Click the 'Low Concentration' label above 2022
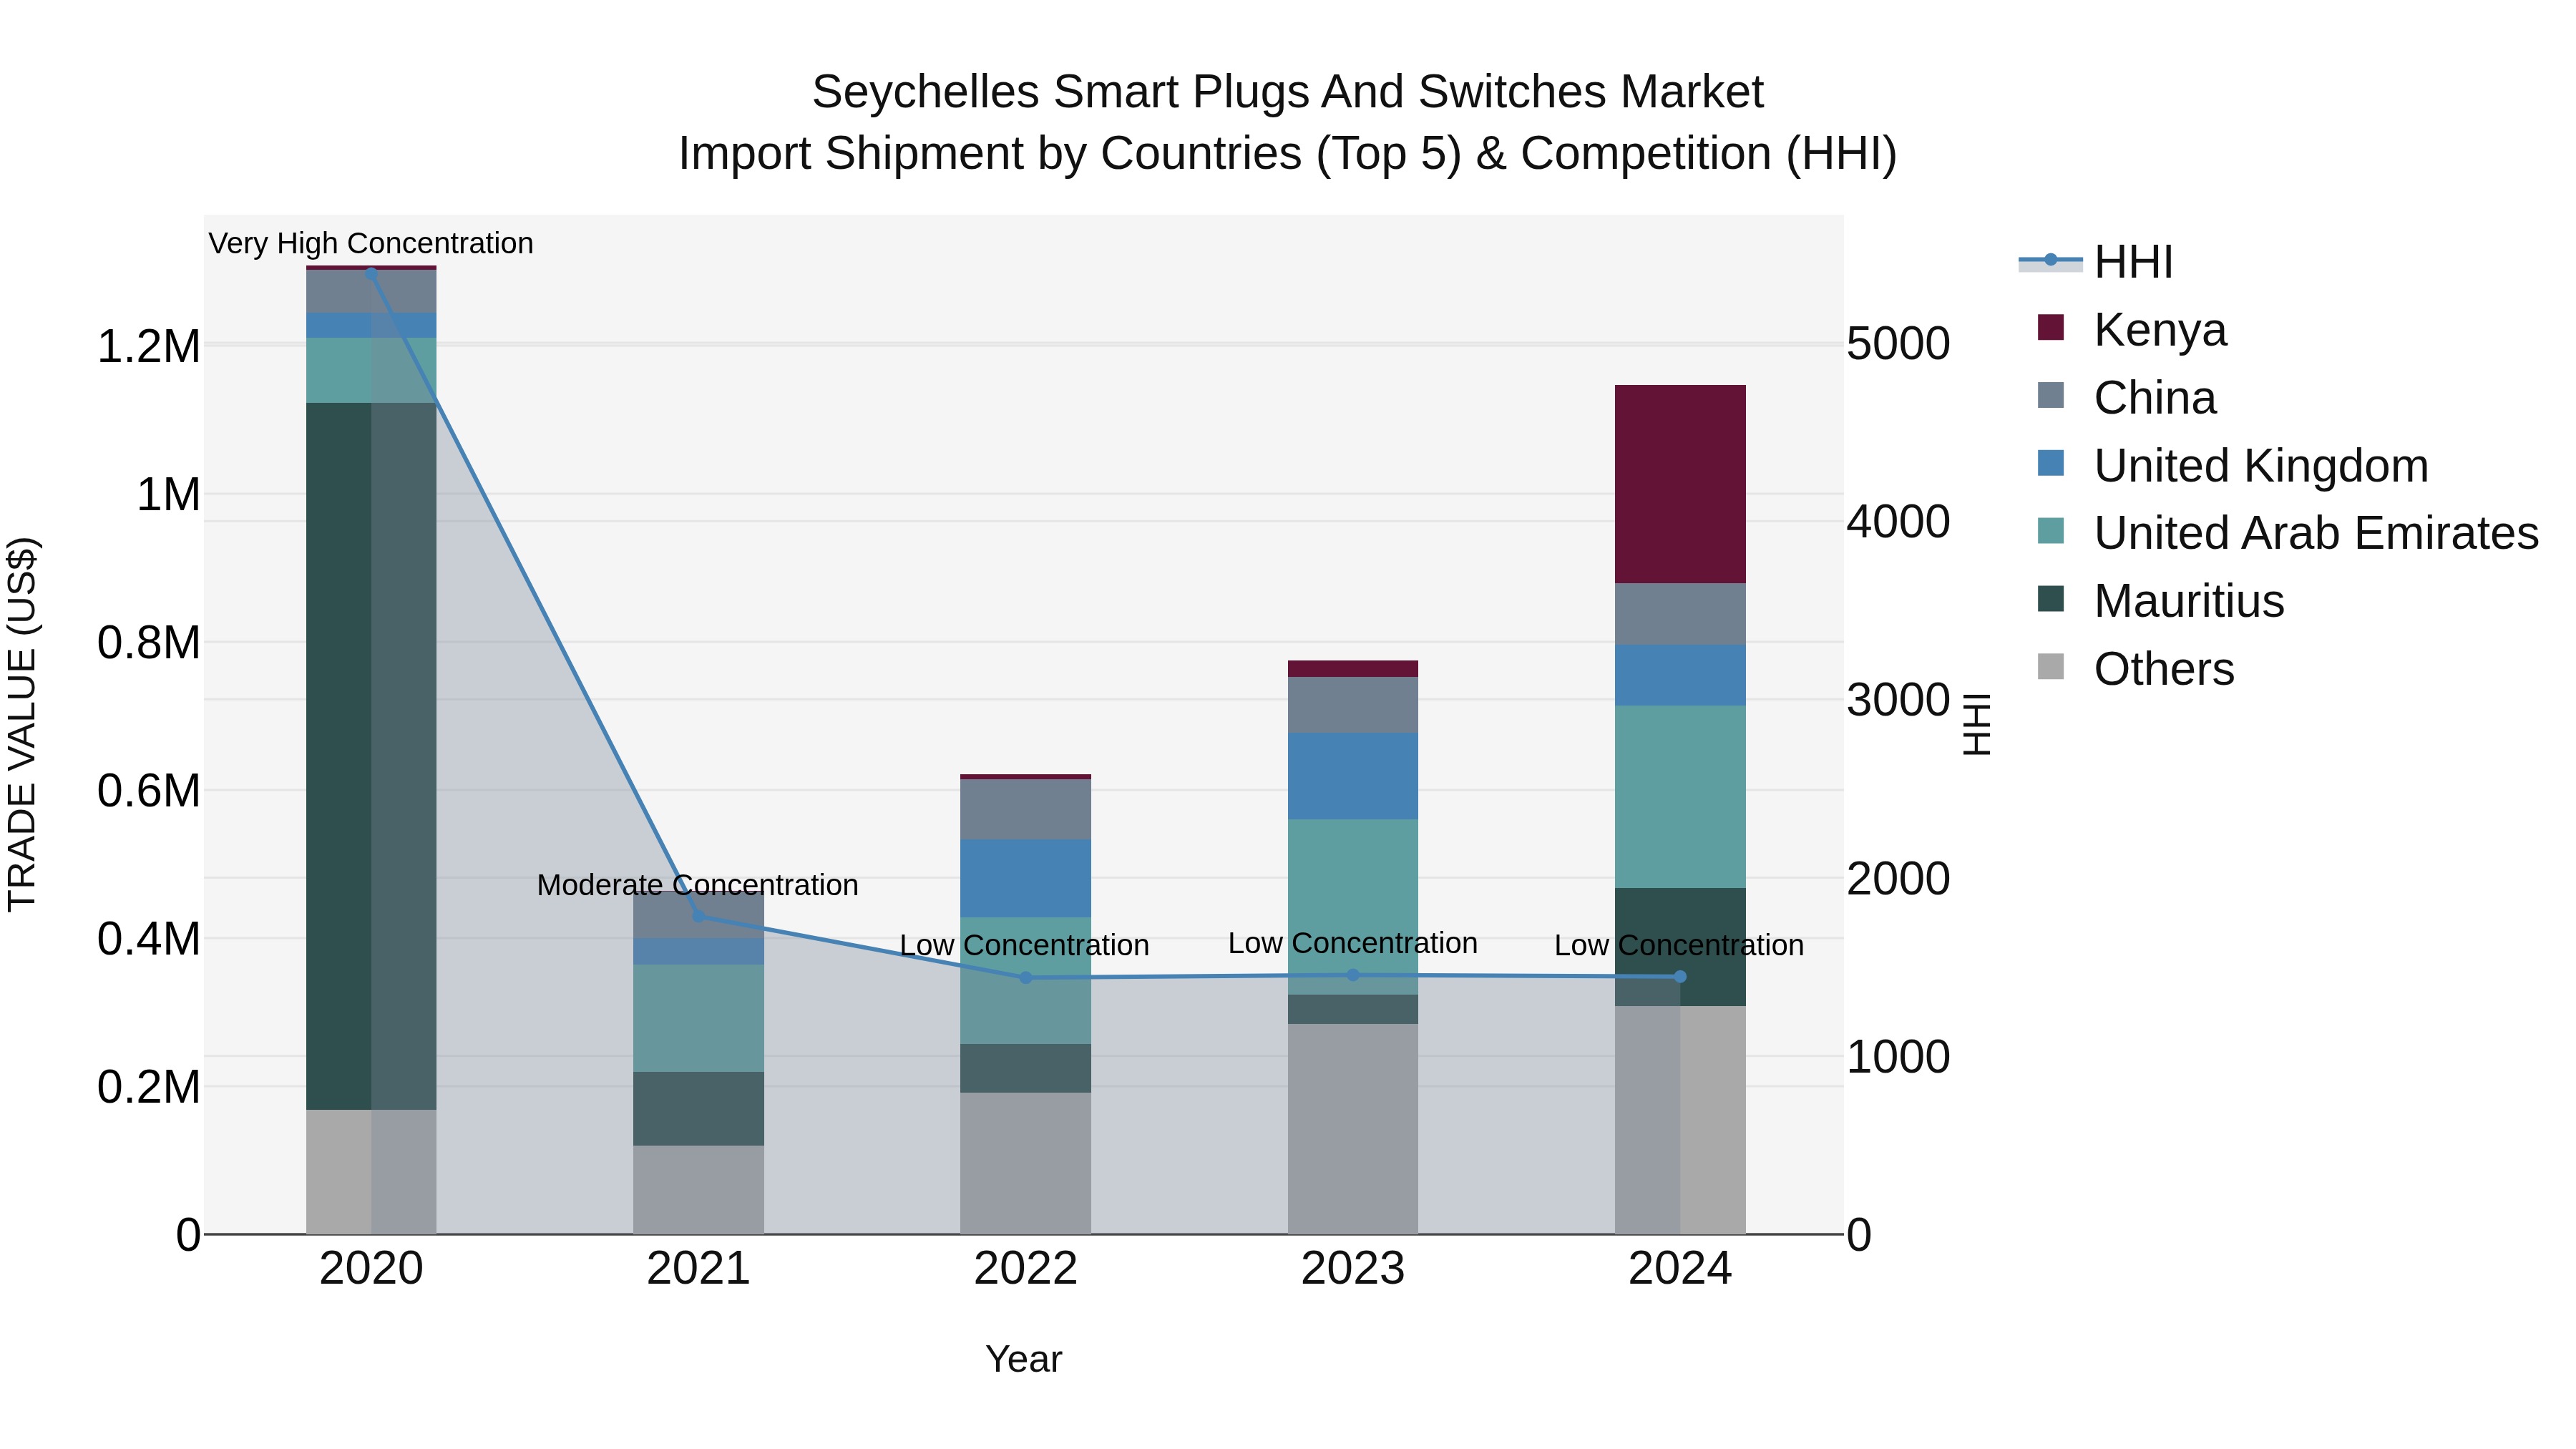 tap(1024, 945)
